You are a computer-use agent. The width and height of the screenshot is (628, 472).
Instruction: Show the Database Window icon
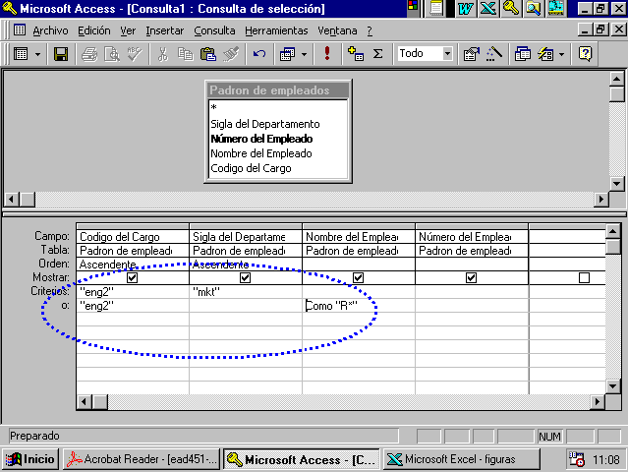pyautogui.click(x=523, y=54)
